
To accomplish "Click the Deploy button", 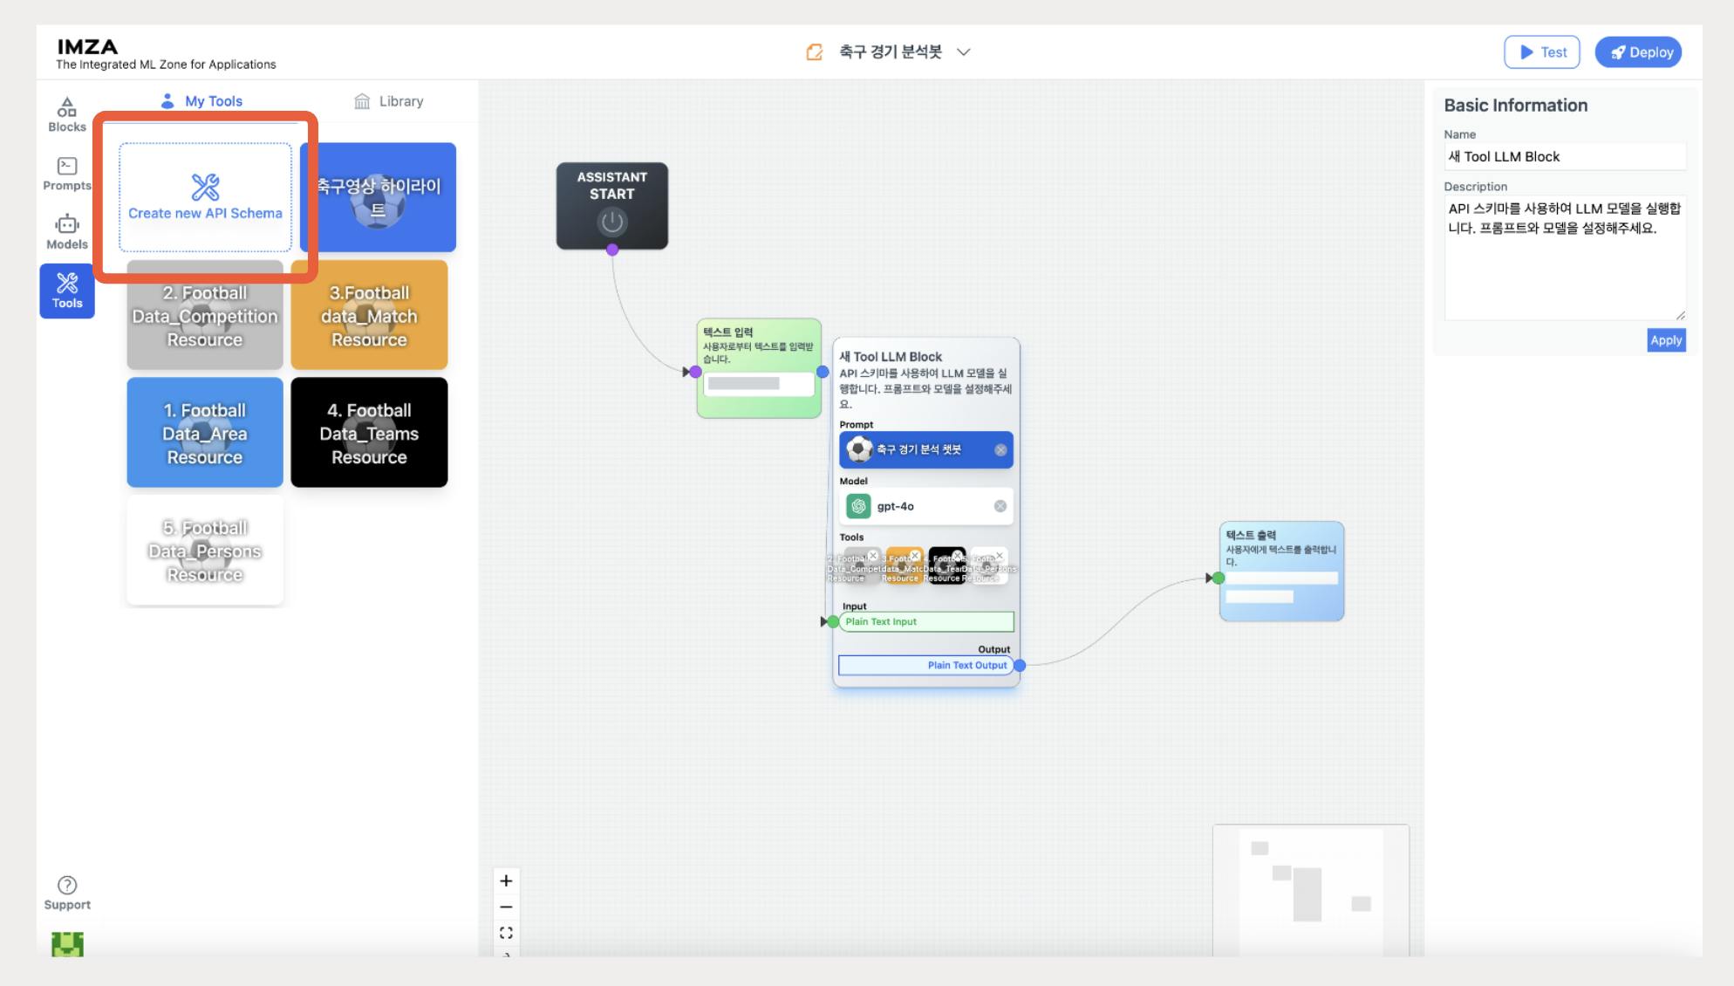I will (1639, 52).
